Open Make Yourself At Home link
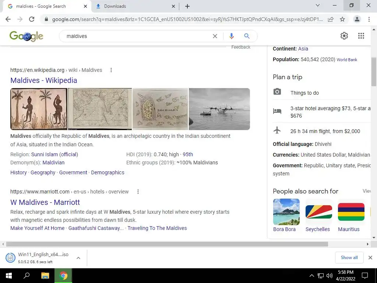Image resolution: width=377 pixels, height=283 pixels. 37,228
